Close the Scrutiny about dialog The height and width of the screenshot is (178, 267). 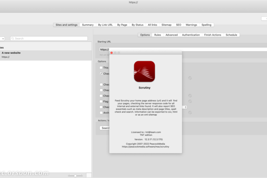[x=111, y=53]
